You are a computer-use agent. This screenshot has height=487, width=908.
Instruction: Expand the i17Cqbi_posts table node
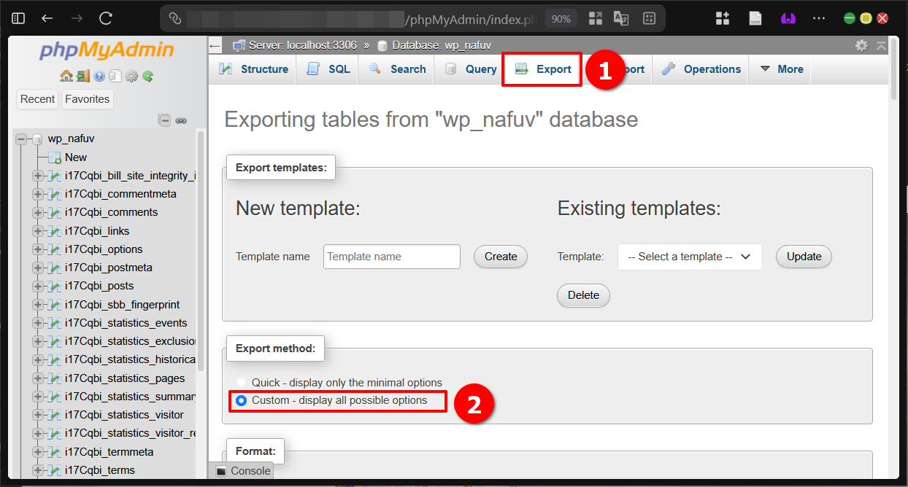[x=38, y=286]
